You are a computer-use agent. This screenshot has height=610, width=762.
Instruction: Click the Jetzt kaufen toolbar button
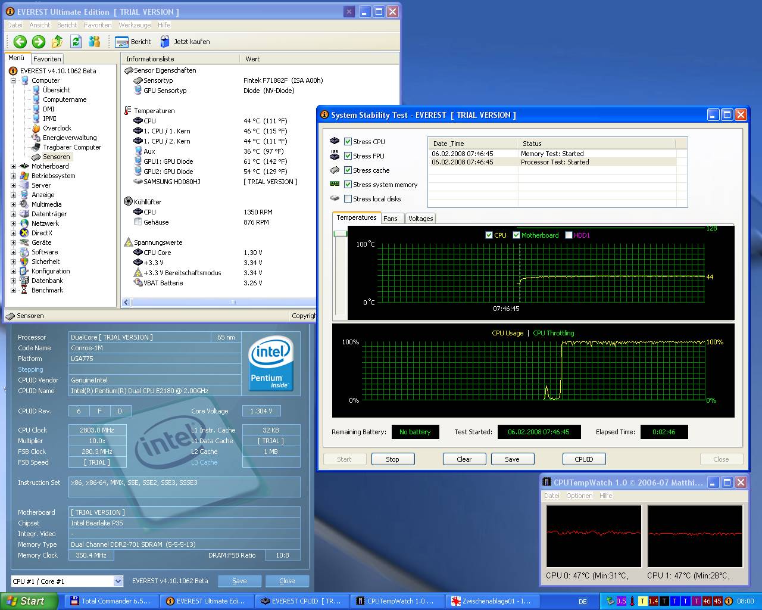[185, 42]
